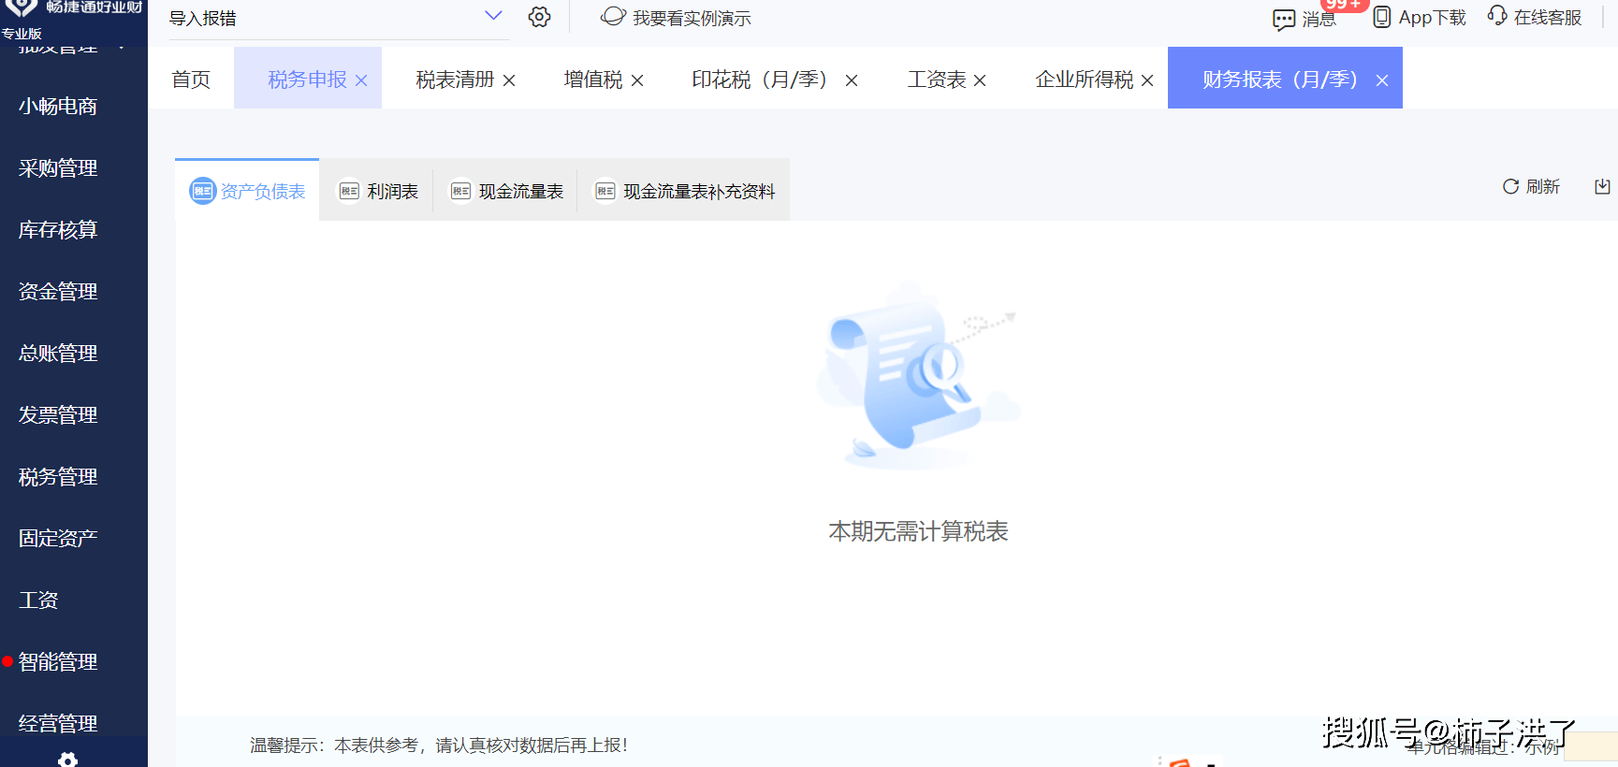This screenshot has height=767, width=1618.
Task: Switch to the 现金流量表 tab
Action: (x=507, y=192)
